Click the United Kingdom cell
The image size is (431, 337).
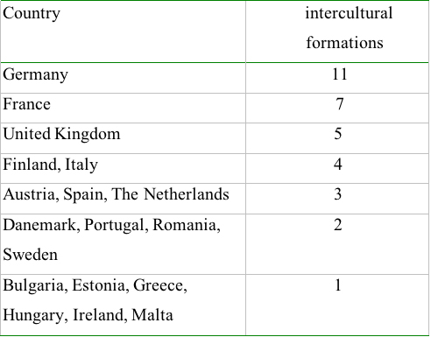click(x=123, y=138)
